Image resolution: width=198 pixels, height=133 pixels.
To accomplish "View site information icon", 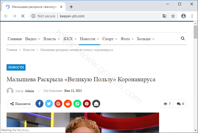I will (33, 16).
